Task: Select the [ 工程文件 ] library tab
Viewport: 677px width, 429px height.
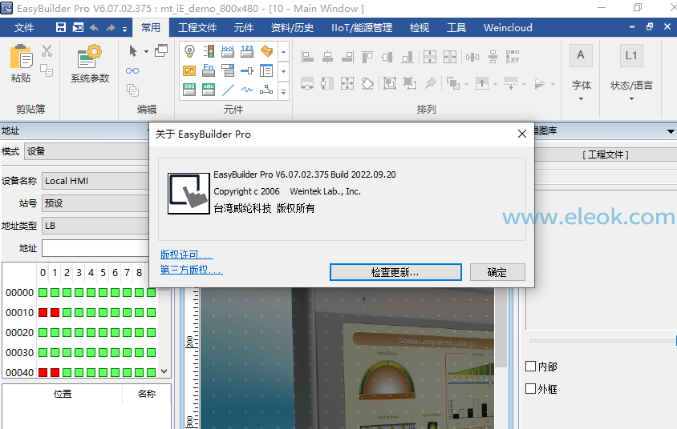Action: pos(606,154)
